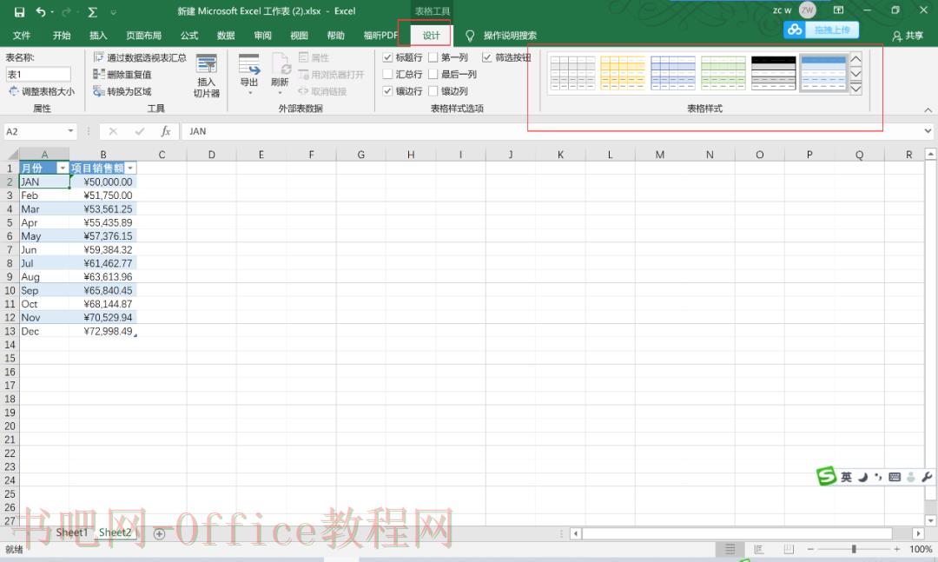Apply the green table style thumbnail

(723, 73)
